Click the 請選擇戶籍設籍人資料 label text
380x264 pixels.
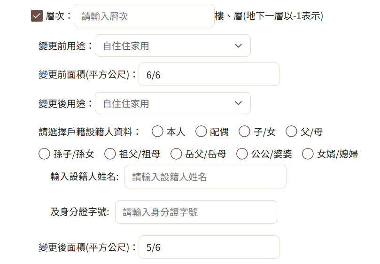[89, 132]
